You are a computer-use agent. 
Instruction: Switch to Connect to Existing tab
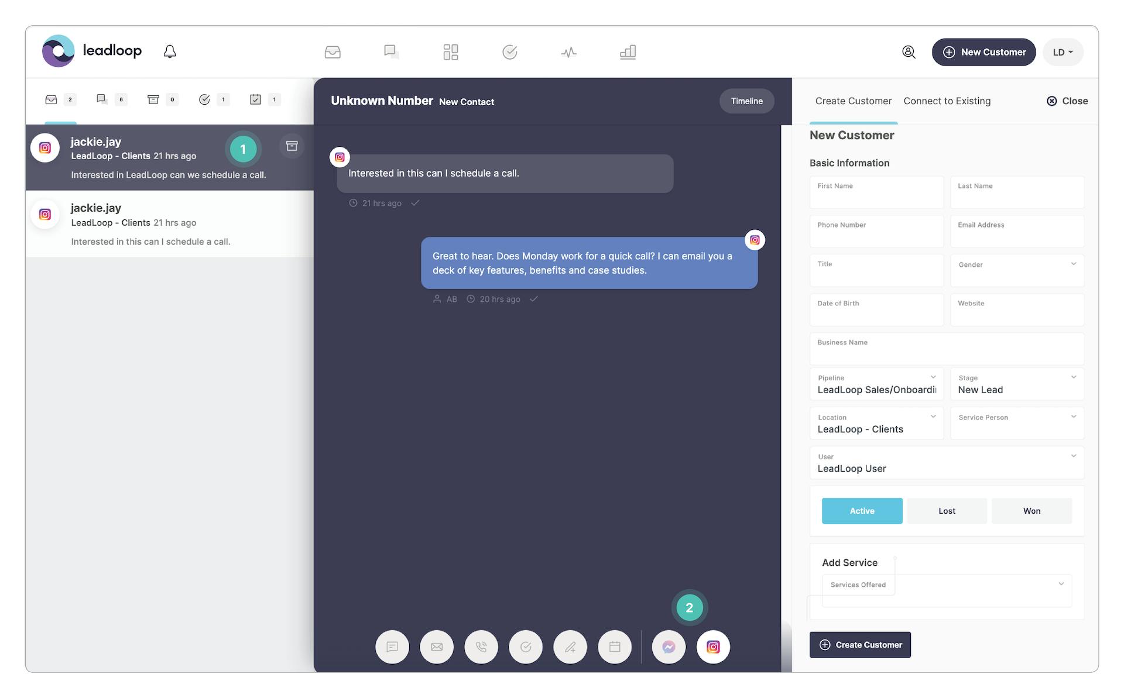point(947,101)
